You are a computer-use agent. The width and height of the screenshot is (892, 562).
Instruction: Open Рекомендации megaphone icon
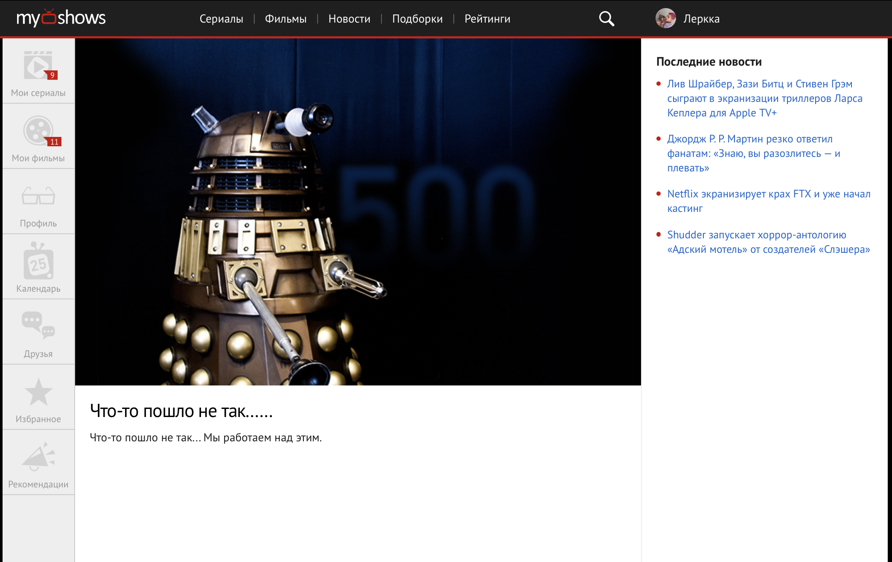(38, 457)
